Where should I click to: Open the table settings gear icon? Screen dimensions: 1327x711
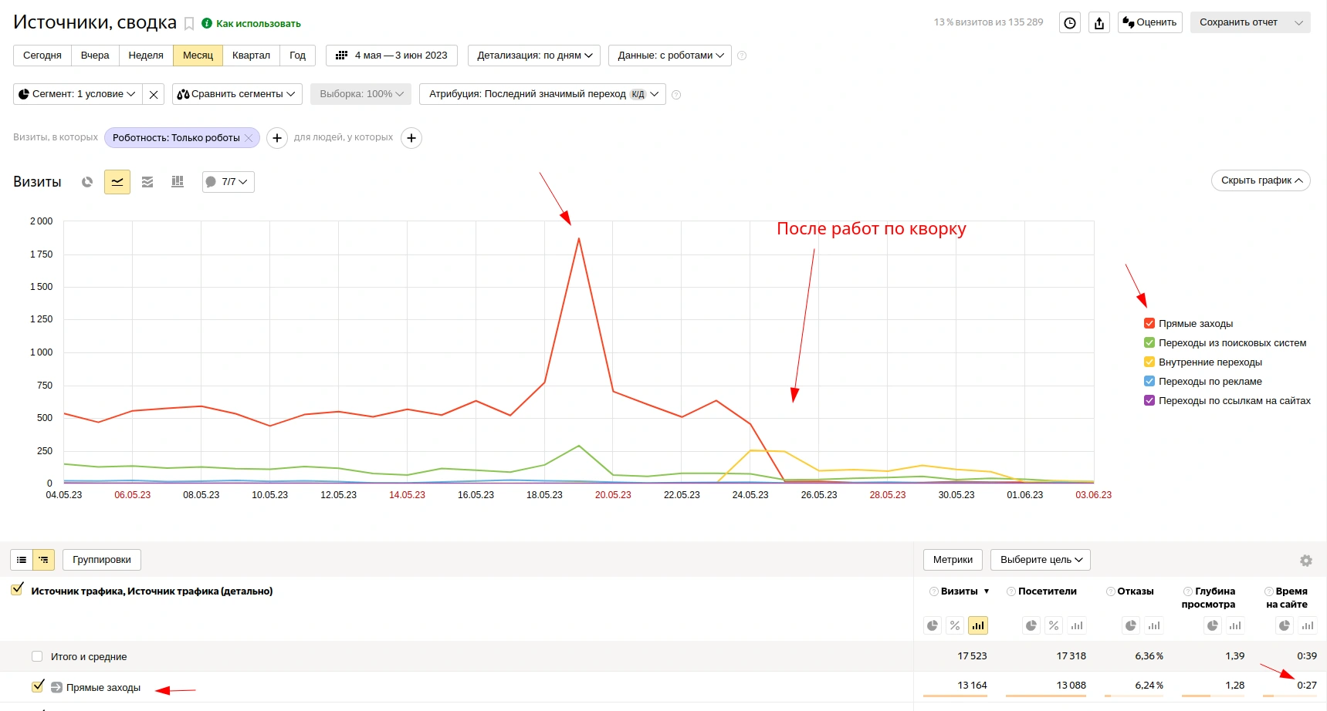pyautogui.click(x=1306, y=561)
